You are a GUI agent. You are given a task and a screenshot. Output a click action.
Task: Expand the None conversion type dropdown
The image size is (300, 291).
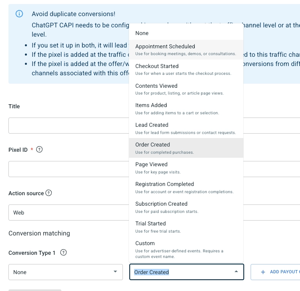point(65,272)
